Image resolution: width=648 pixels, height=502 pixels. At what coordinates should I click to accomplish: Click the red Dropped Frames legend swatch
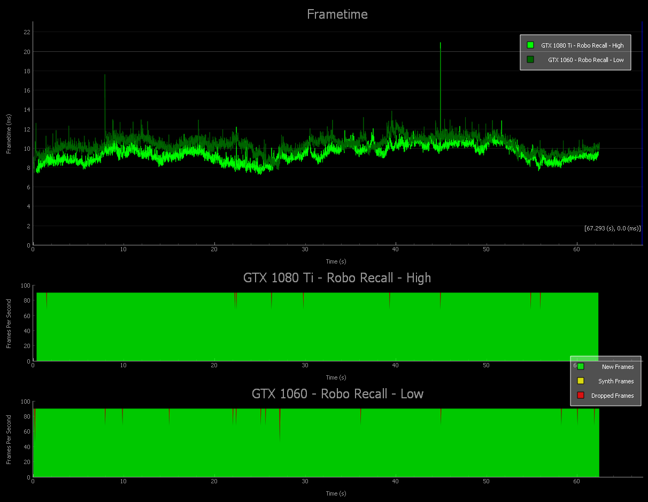pos(581,396)
